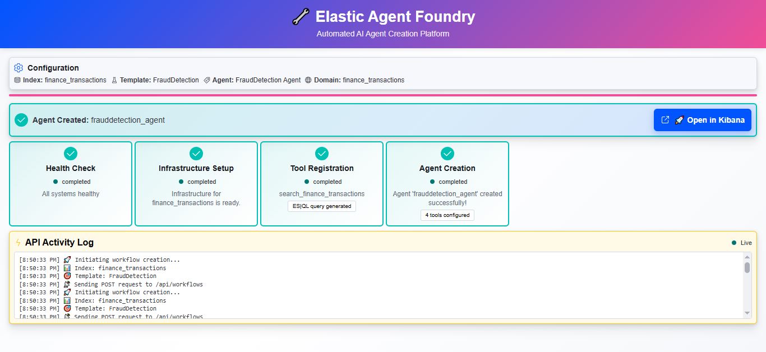Click the status dot under Agent Creation

click(432, 182)
